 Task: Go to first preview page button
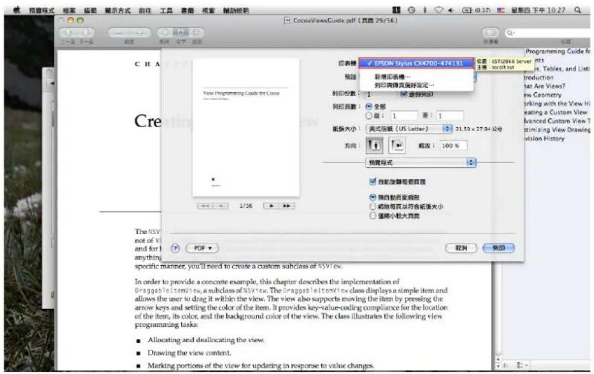[x=205, y=206]
